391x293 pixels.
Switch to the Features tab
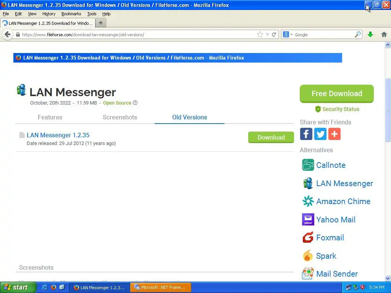[50, 117]
